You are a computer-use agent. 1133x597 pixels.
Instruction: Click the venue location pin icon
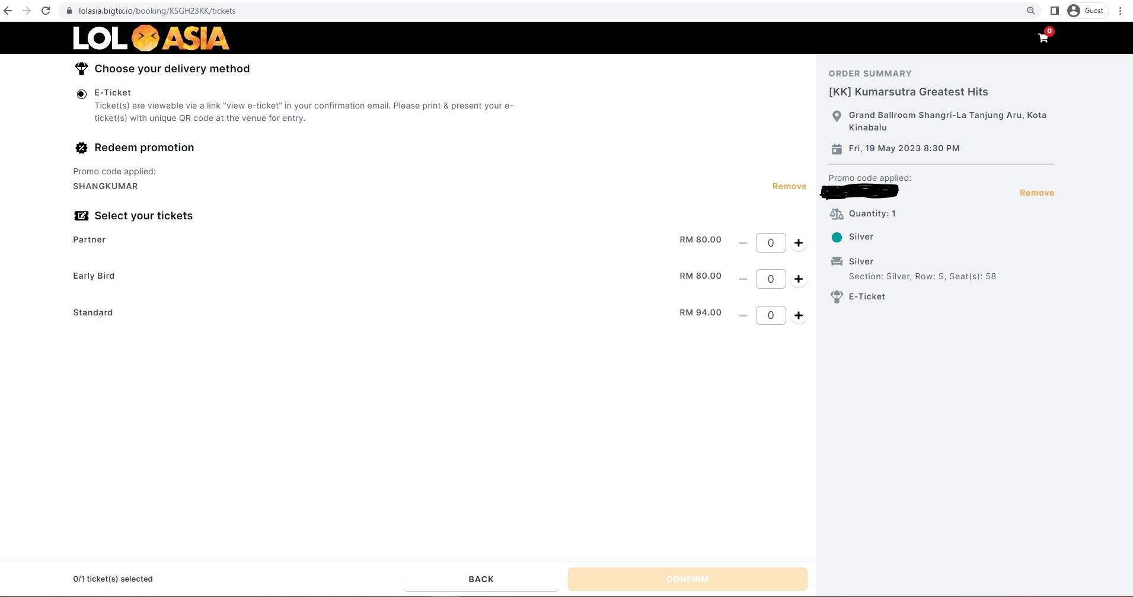point(837,116)
